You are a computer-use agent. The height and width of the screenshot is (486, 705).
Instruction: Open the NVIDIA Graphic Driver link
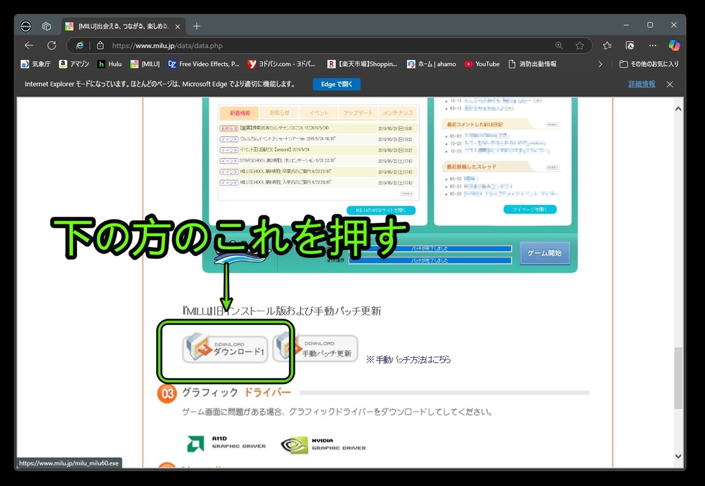(324, 445)
